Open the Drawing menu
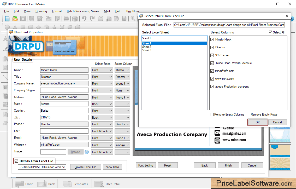The height and width of the screenshot is (189, 296). tap(41, 11)
